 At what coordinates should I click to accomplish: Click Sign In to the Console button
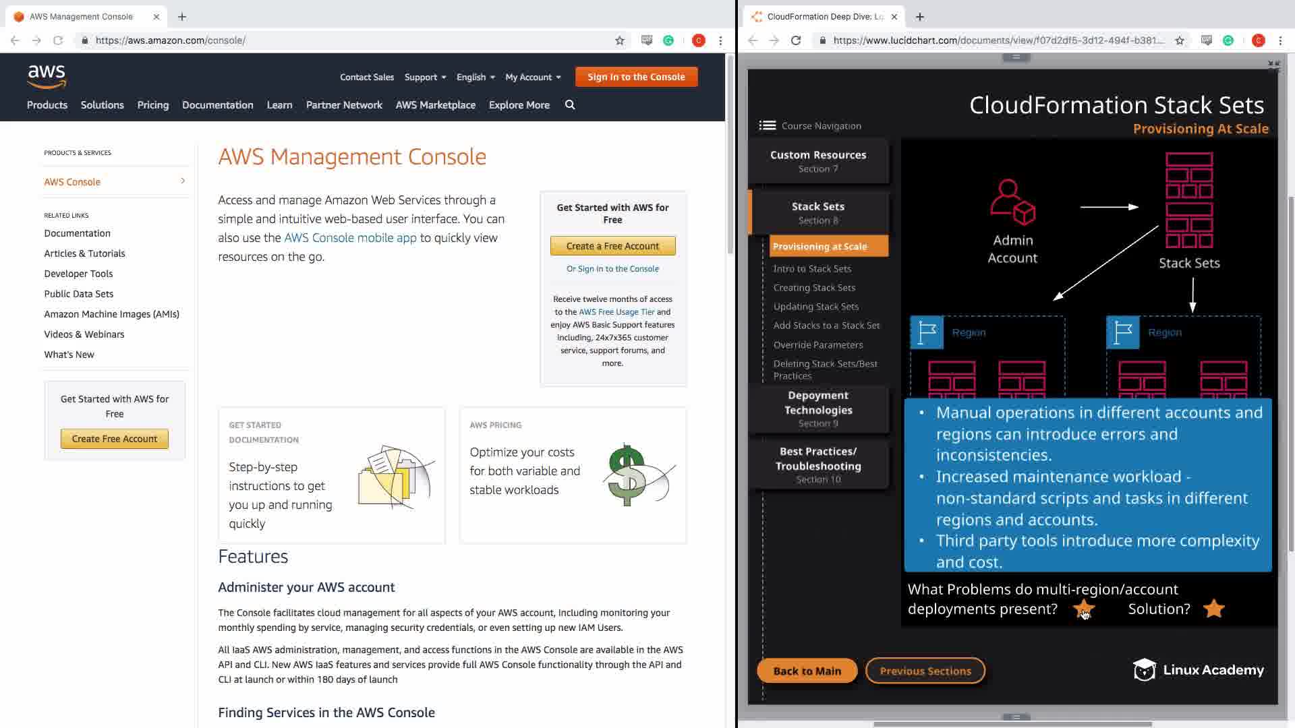pyautogui.click(x=636, y=77)
